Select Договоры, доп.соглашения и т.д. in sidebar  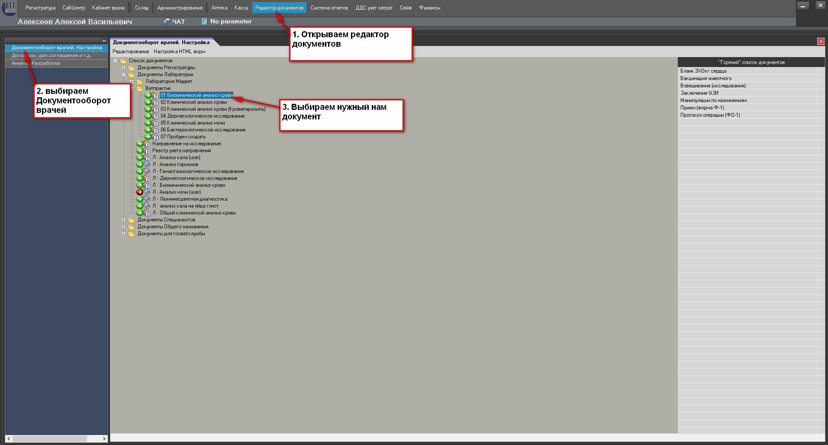click(x=52, y=55)
